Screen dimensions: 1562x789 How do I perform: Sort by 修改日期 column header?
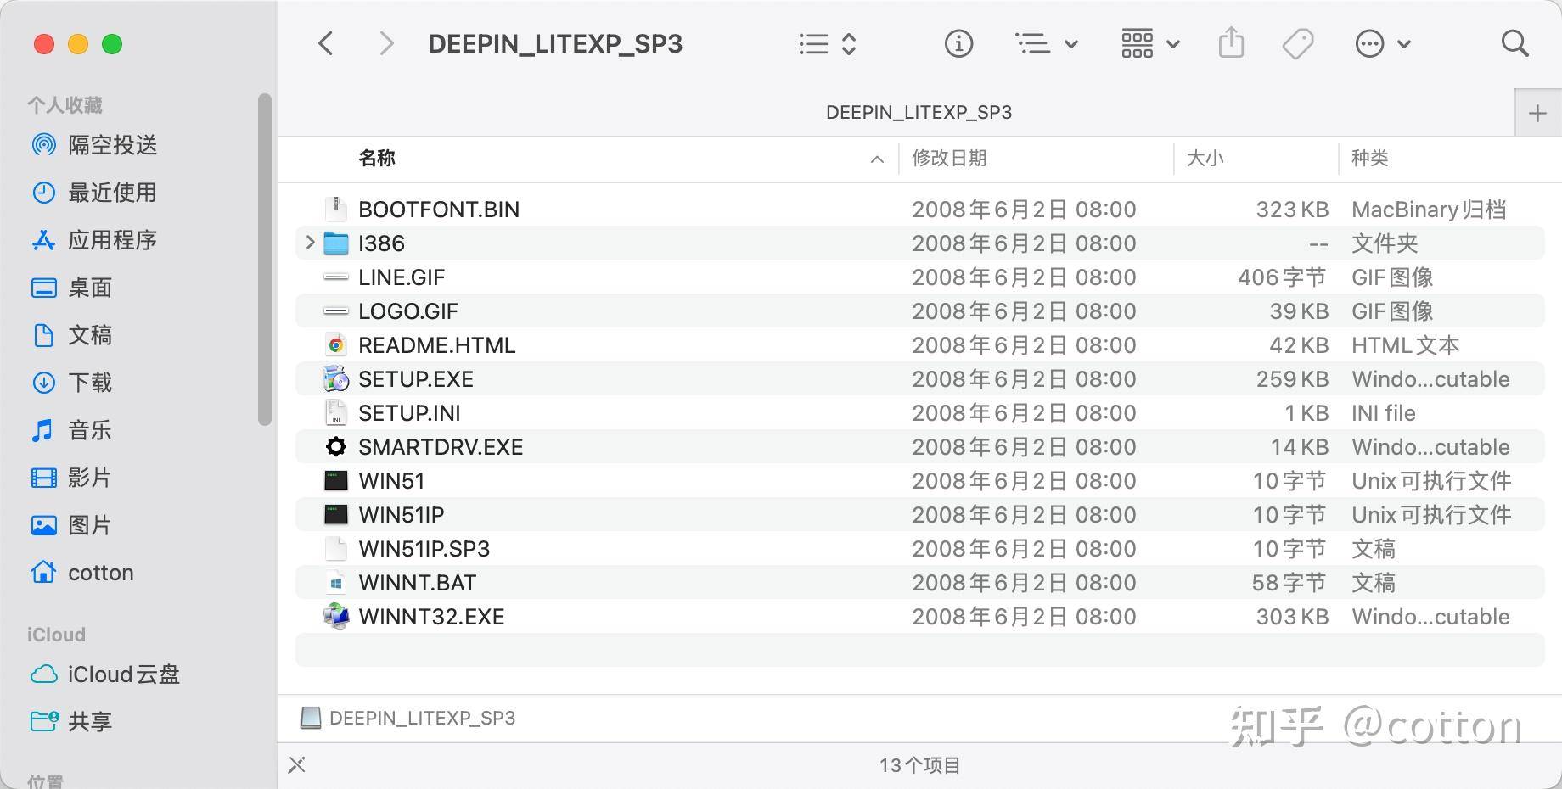(x=949, y=158)
